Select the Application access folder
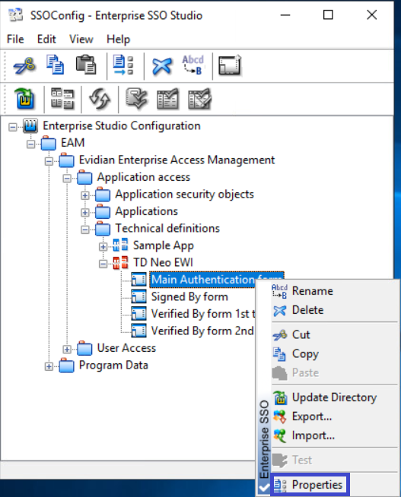The image size is (401, 497). coord(143,177)
